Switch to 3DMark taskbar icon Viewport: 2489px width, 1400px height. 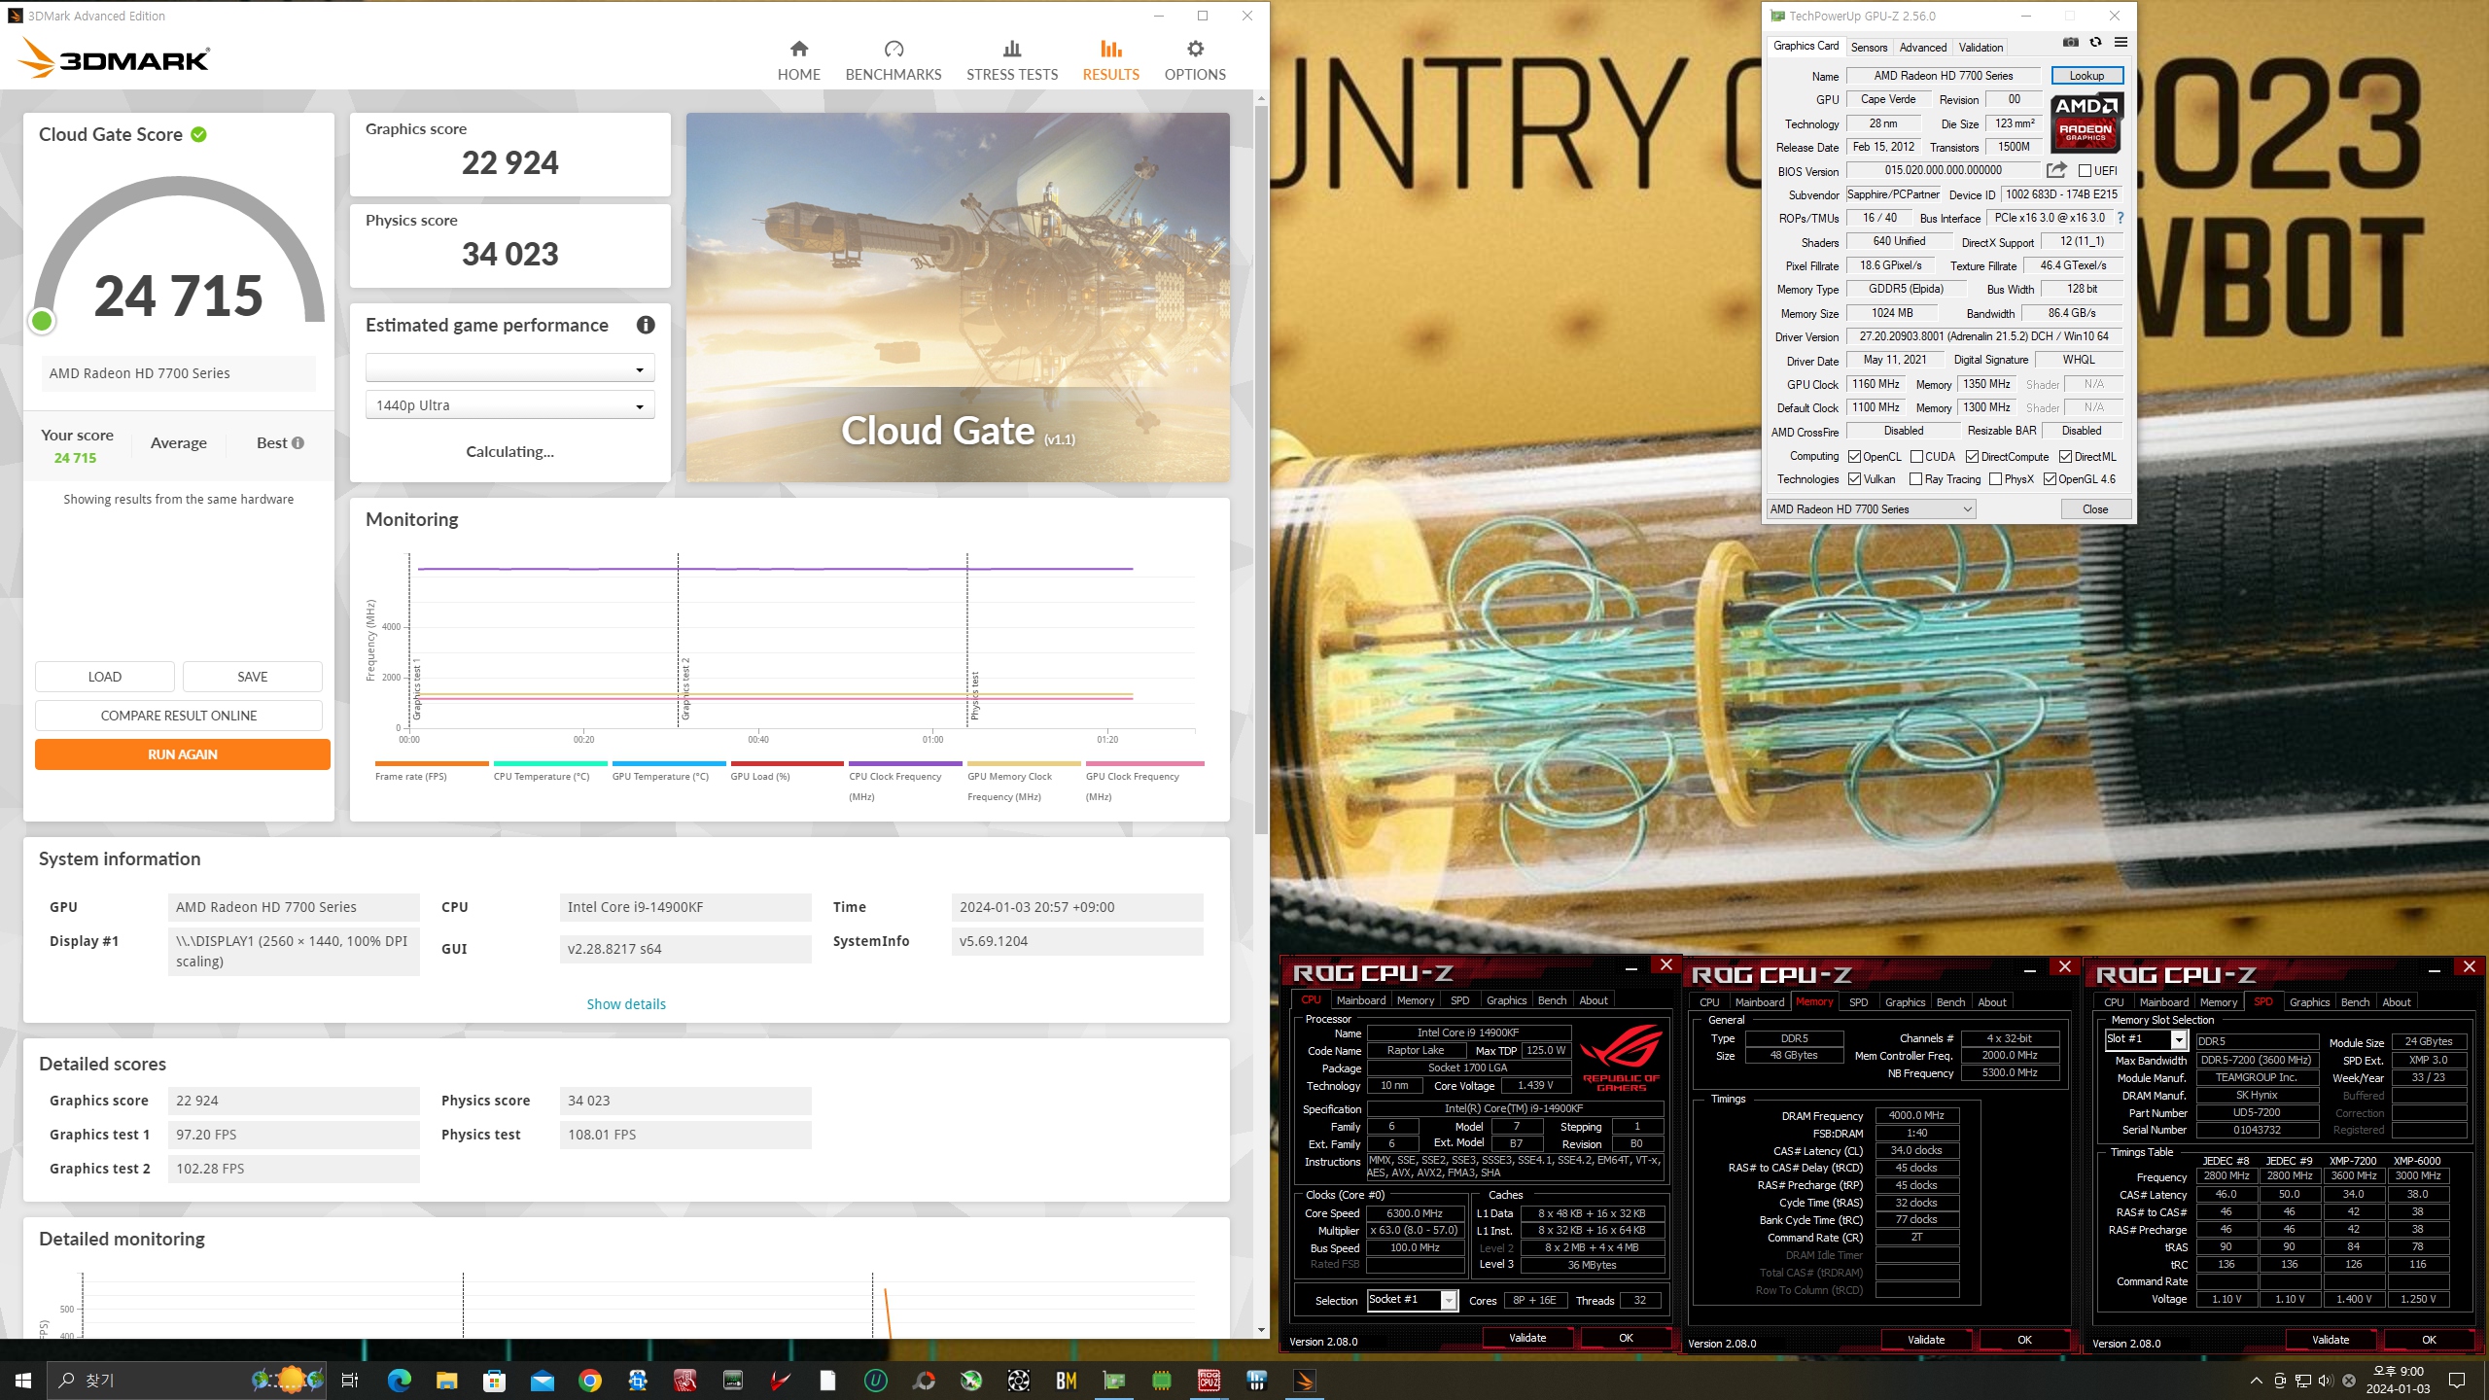(x=1304, y=1380)
